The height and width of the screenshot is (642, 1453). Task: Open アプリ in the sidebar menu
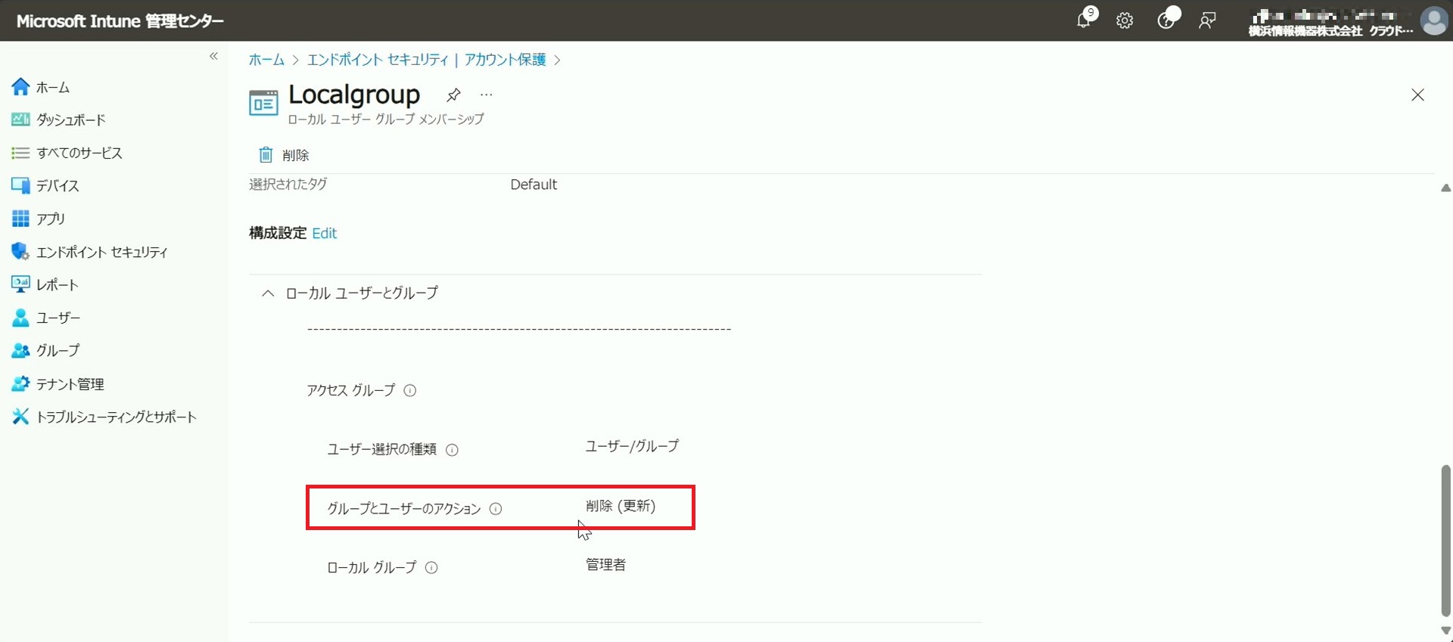click(51, 219)
